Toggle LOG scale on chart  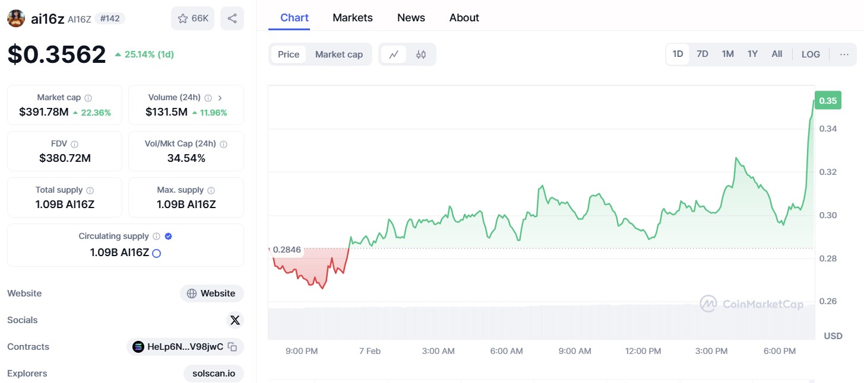pos(811,54)
